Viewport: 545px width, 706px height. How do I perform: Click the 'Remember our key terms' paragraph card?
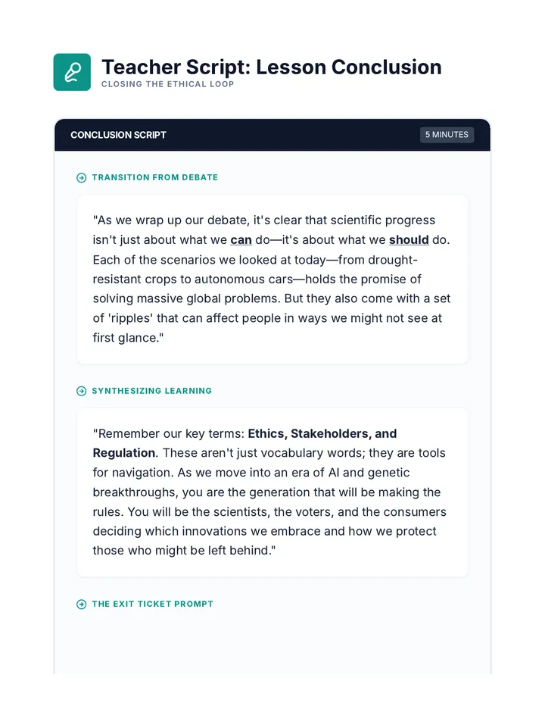coord(272,492)
